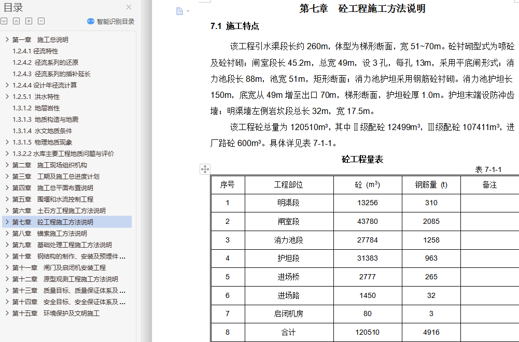The width and height of the screenshot is (519, 342).
Task: Click the 120510 total cell in 合计 row
Action: [x=368, y=332]
